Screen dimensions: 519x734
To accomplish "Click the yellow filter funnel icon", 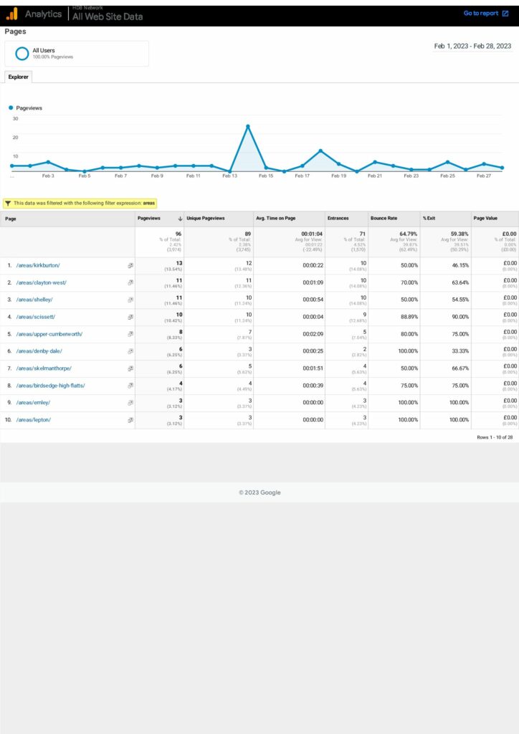I will pyautogui.click(x=8, y=203).
